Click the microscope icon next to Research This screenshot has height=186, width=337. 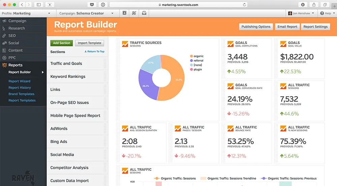click(x=4, y=28)
